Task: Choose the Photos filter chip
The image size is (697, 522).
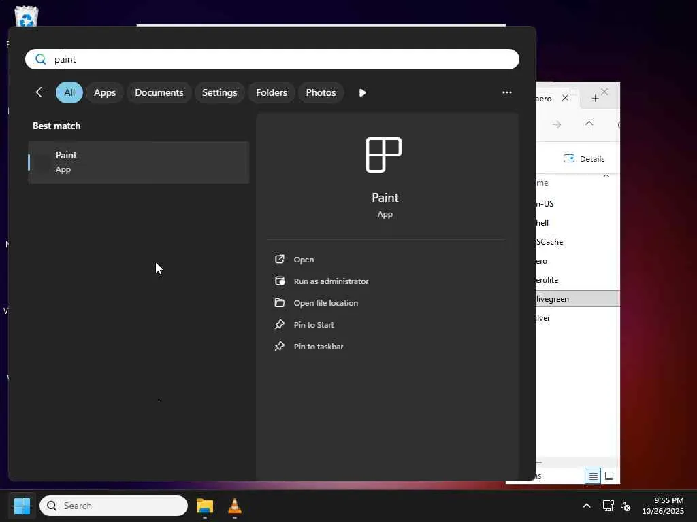Action: coord(321,92)
